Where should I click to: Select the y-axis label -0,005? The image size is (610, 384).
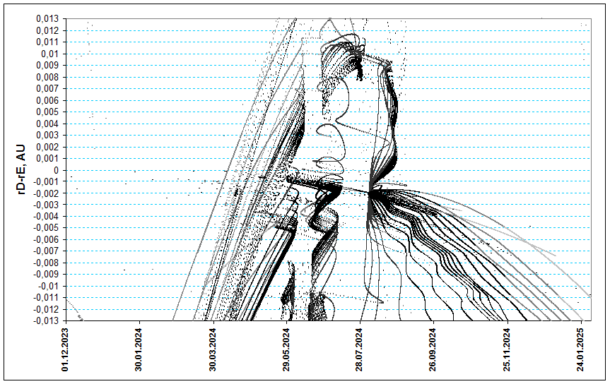[x=46, y=228]
